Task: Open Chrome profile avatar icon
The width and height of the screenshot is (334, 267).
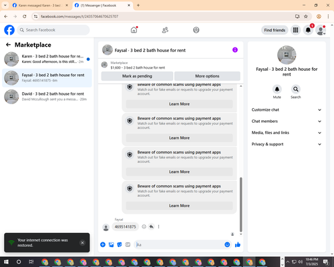Action: coord(319,16)
